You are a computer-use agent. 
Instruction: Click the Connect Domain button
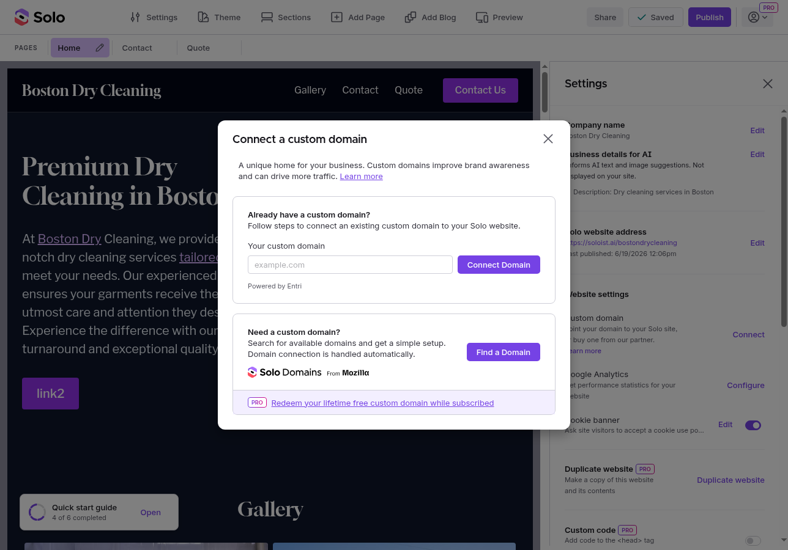coord(499,265)
